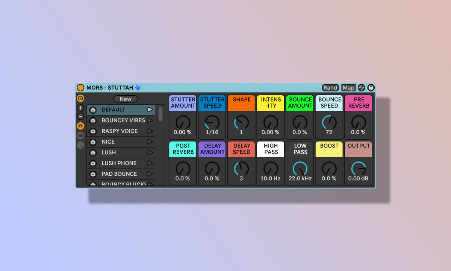Toggle the macro variations camera icon

click(80, 126)
